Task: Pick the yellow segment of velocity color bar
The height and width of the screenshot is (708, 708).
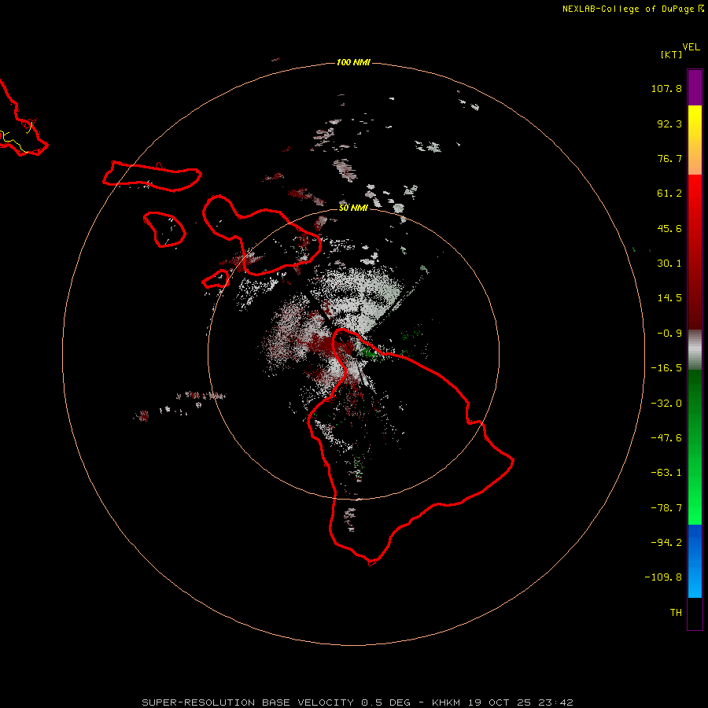Action: point(695,118)
